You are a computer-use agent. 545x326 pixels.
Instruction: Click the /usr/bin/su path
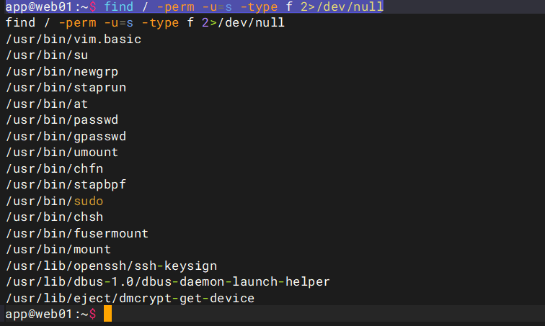click(x=47, y=55)
